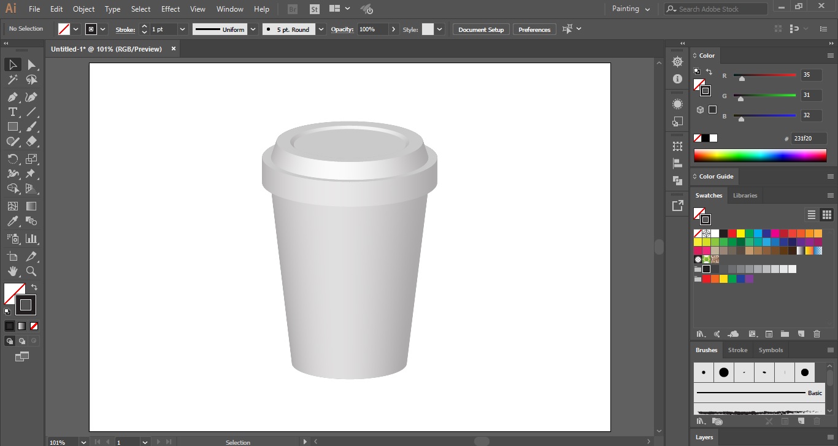Switch to the Libraries tab
This screenshot has width=838, height=446.
745,195
